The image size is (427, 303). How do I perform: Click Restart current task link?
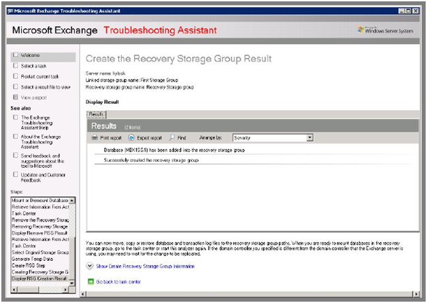(39, 77)
